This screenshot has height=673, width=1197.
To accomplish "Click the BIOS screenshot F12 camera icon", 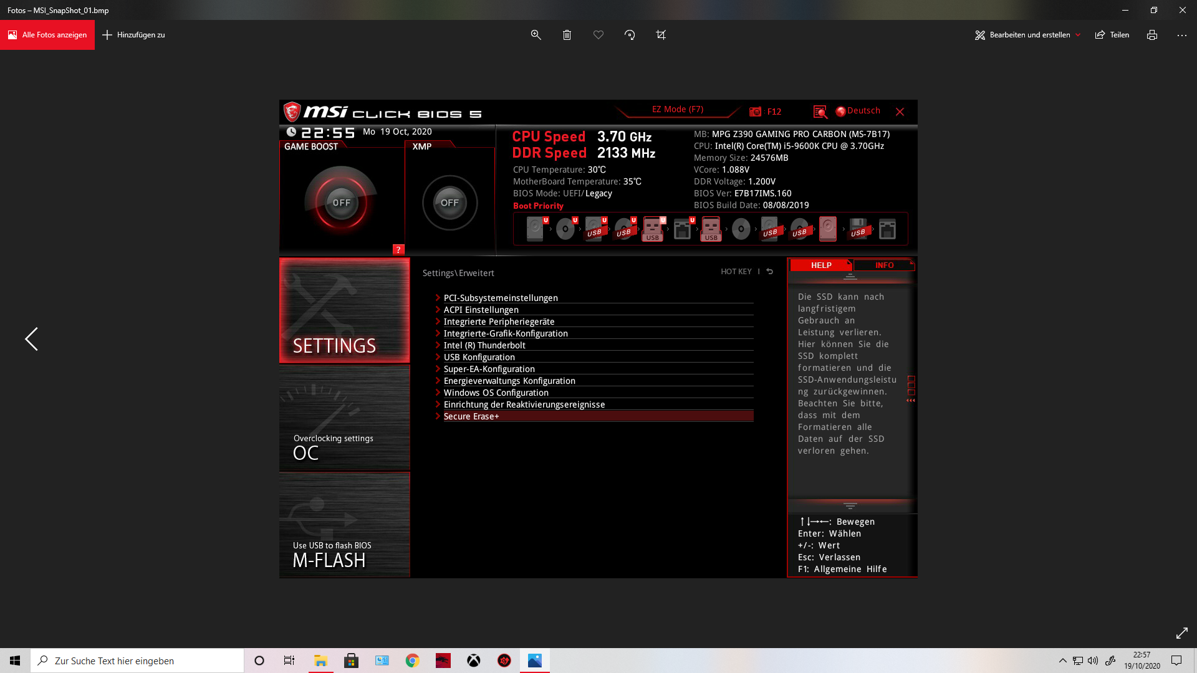I will [x=756, y=112].
